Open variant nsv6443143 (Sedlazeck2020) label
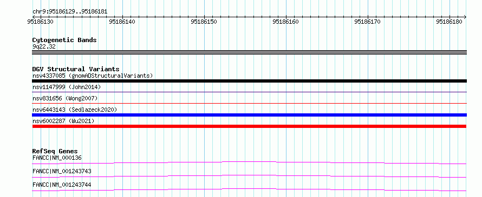The width and height of the screenshot is (482, 197). 75,110
